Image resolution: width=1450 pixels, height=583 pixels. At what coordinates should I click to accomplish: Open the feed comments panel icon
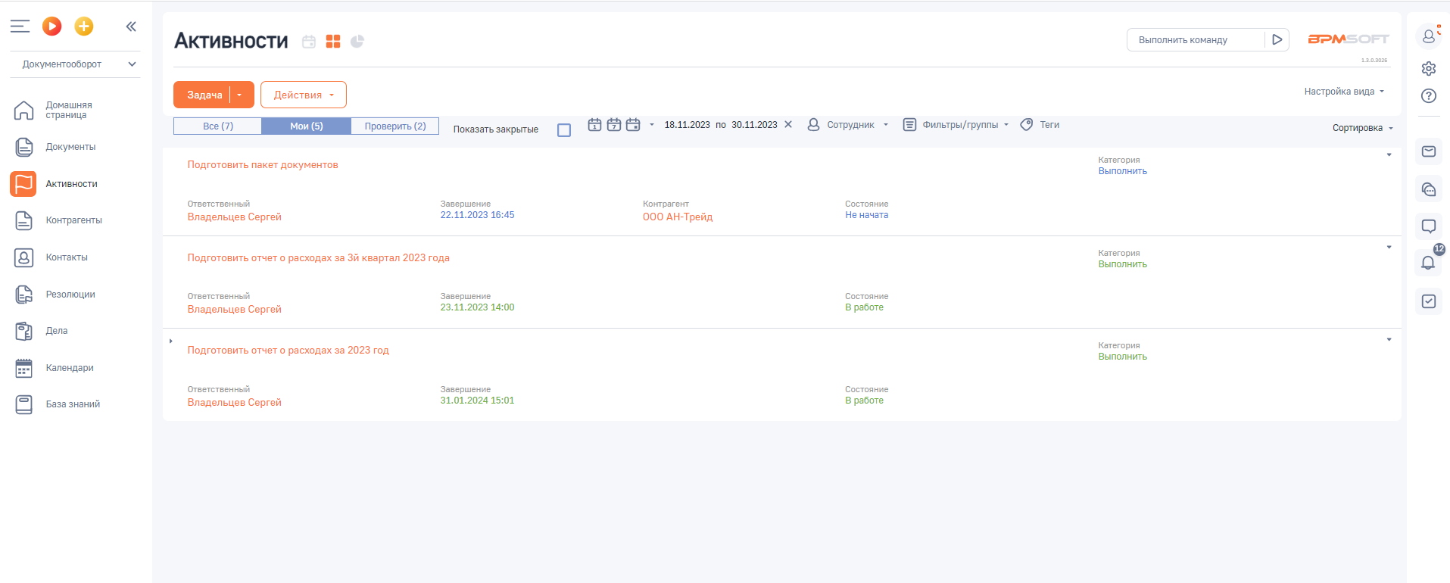coord(1429,226)
